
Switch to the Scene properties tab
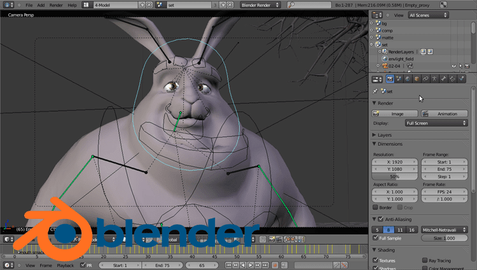click(x=399, y=79)
